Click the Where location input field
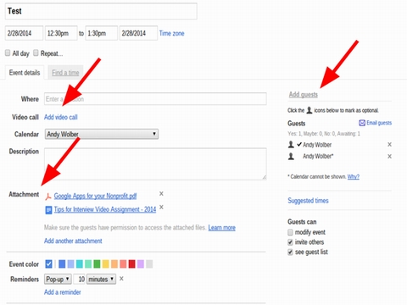 pyautogui.click(x=155, y=99)
